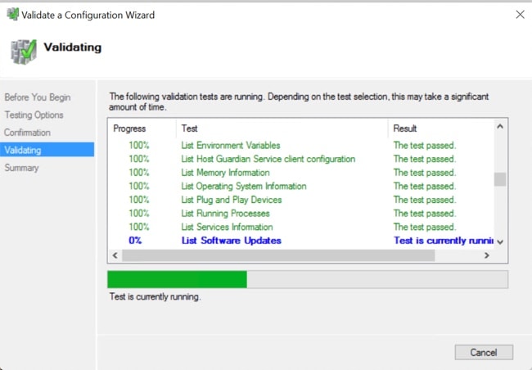Image resolution: width=532 pixels, height=370 pixels.
Task: Select the Summary step
Action: (x=22, y=168)
